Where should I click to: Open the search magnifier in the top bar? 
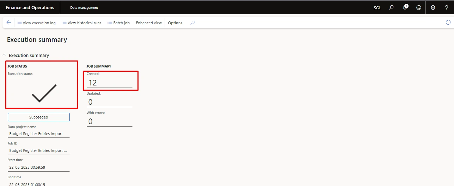click(391, 7)
